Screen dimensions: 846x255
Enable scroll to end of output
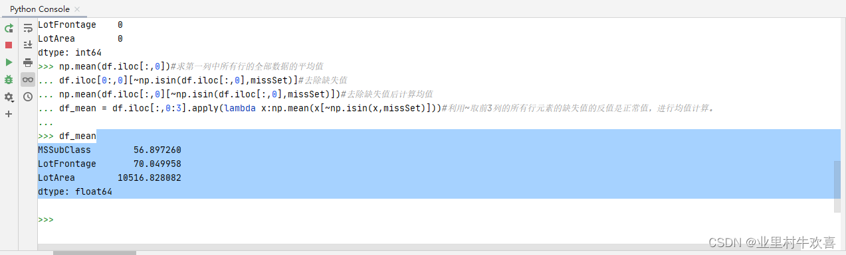28,45
